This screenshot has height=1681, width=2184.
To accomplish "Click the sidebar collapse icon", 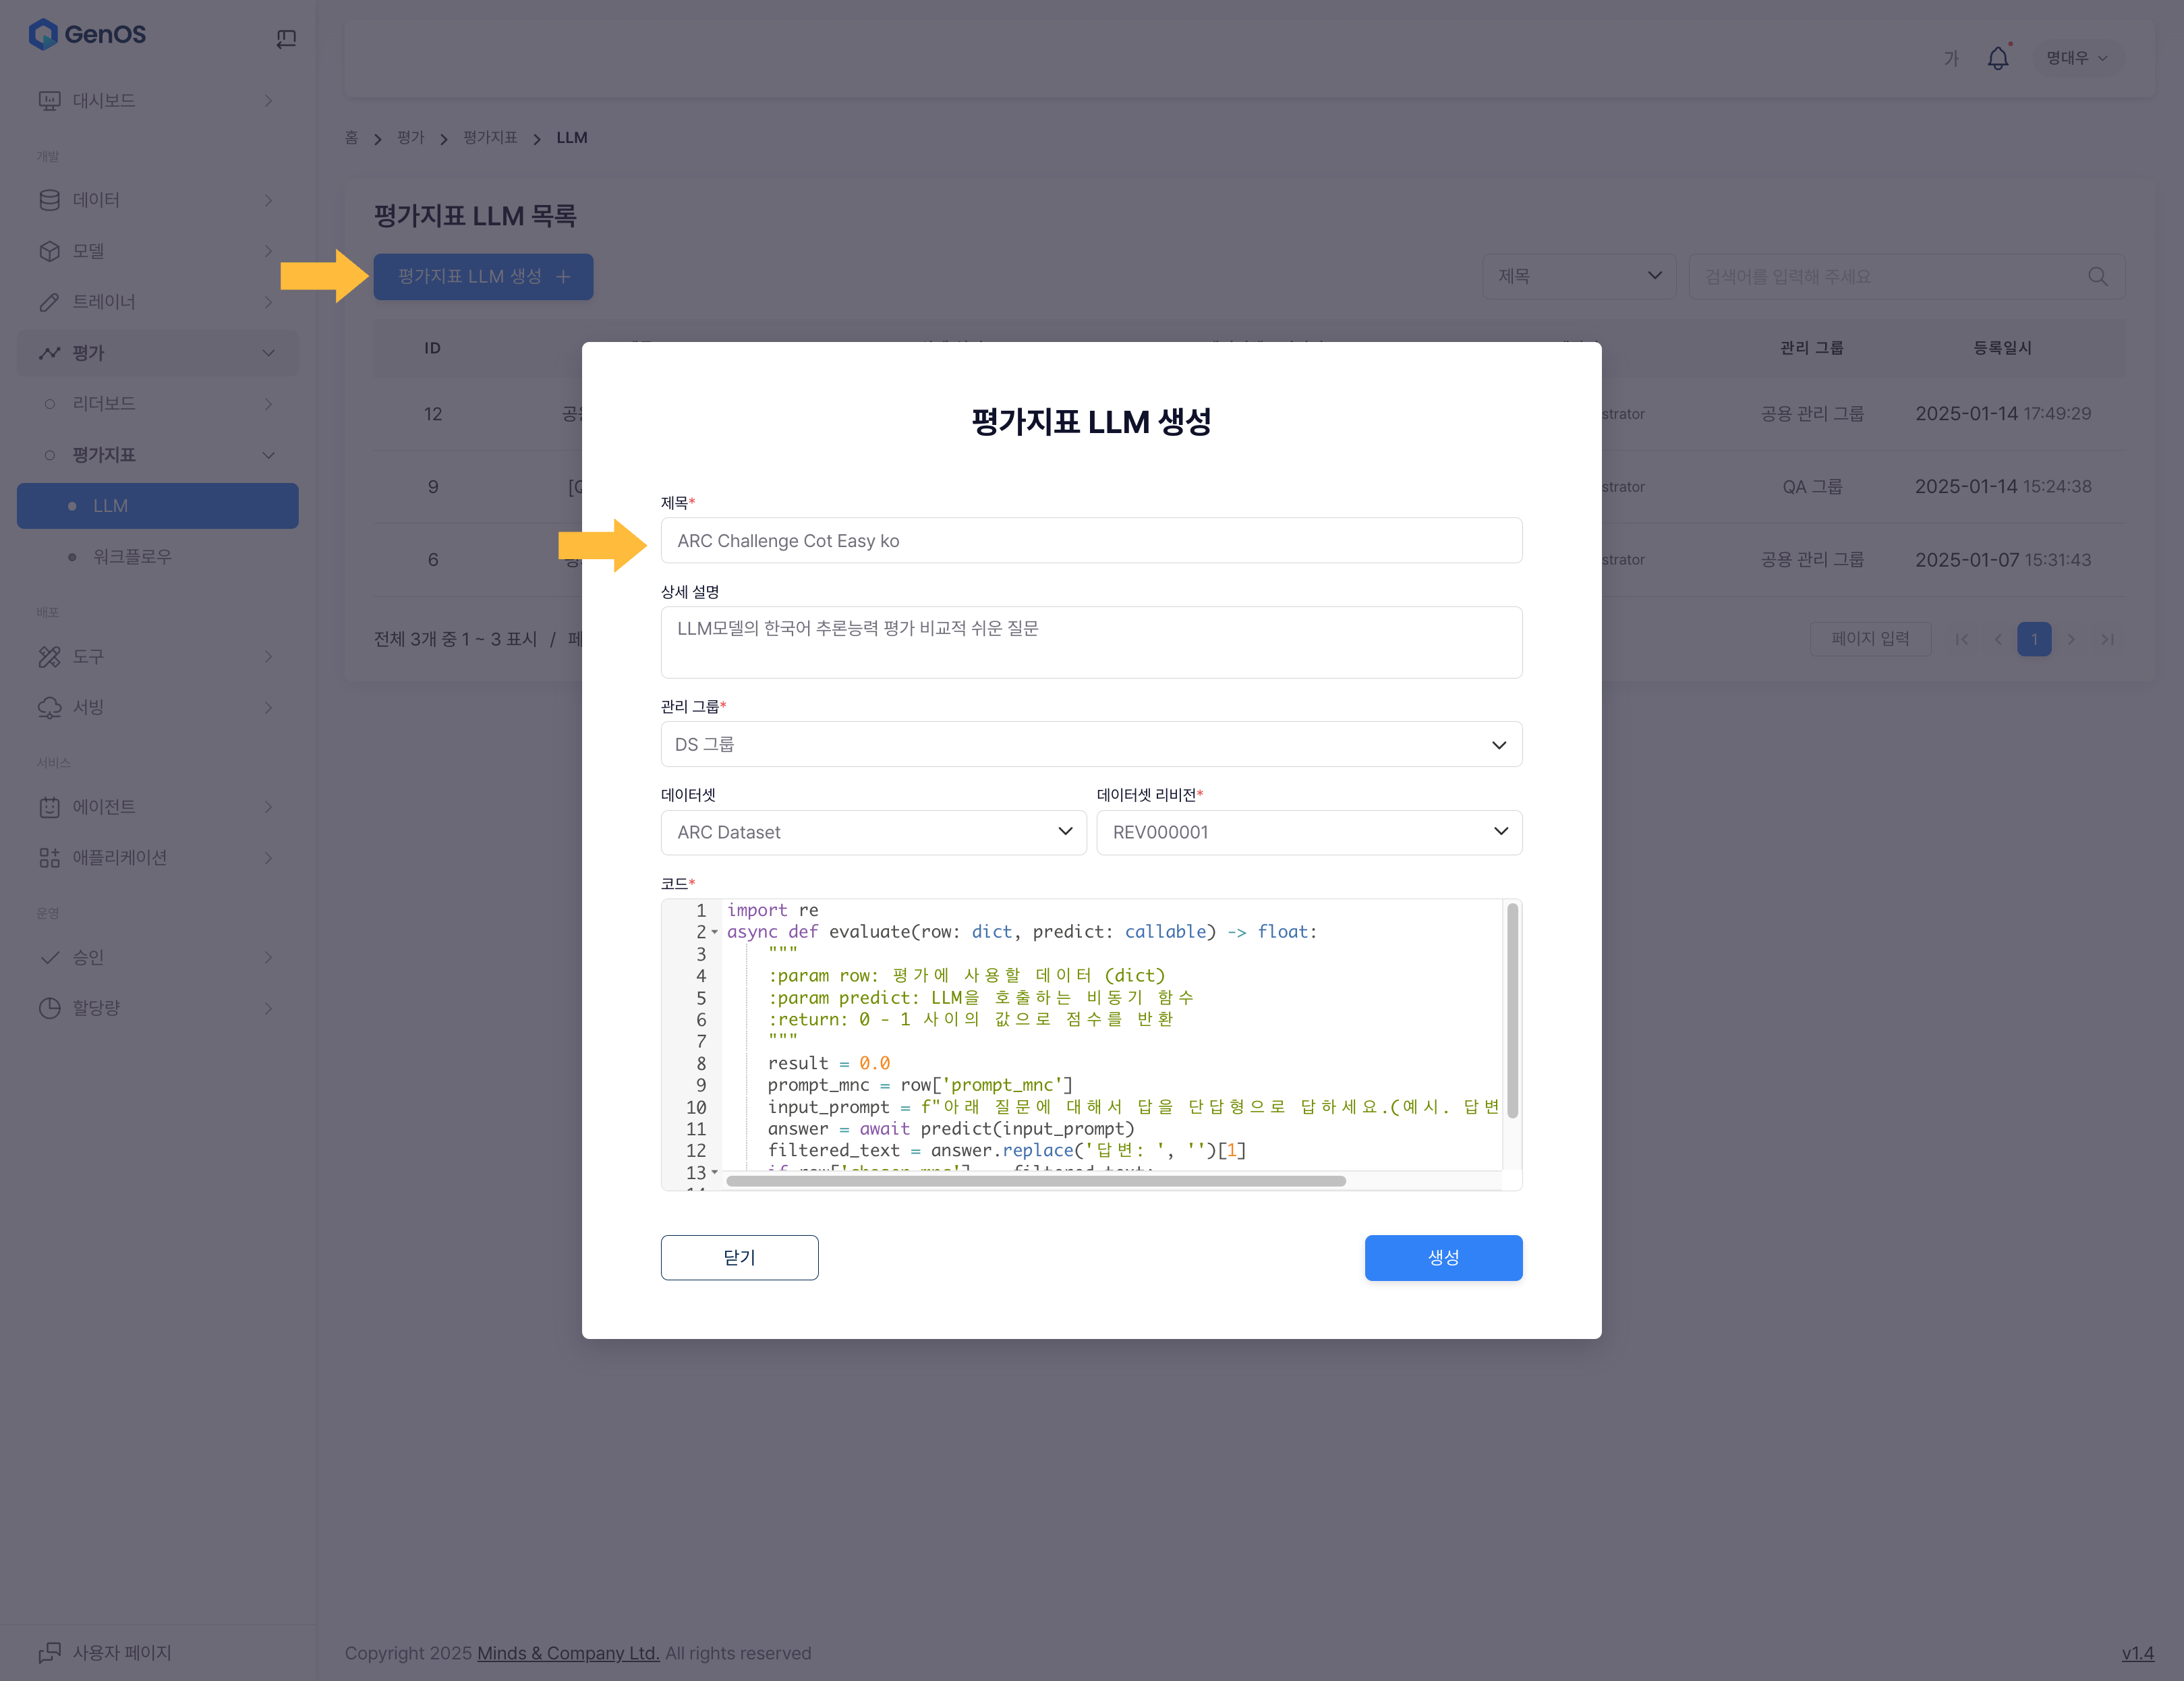I will (x=286, y=38).
